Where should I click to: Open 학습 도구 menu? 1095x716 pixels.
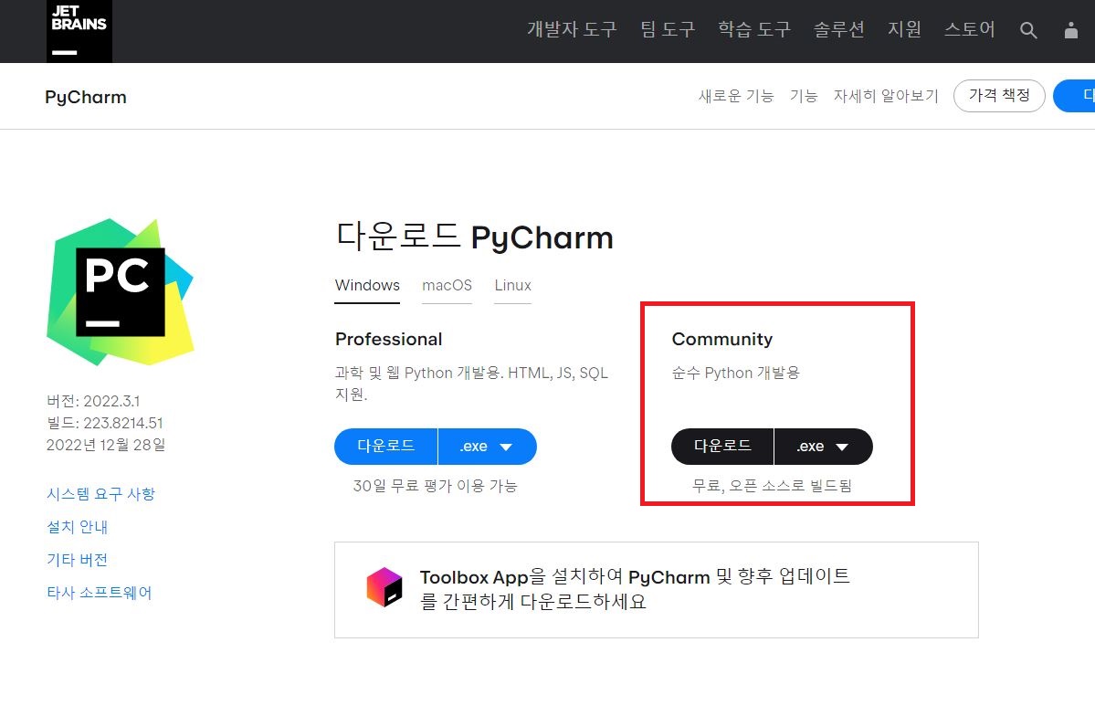[754, 29]
